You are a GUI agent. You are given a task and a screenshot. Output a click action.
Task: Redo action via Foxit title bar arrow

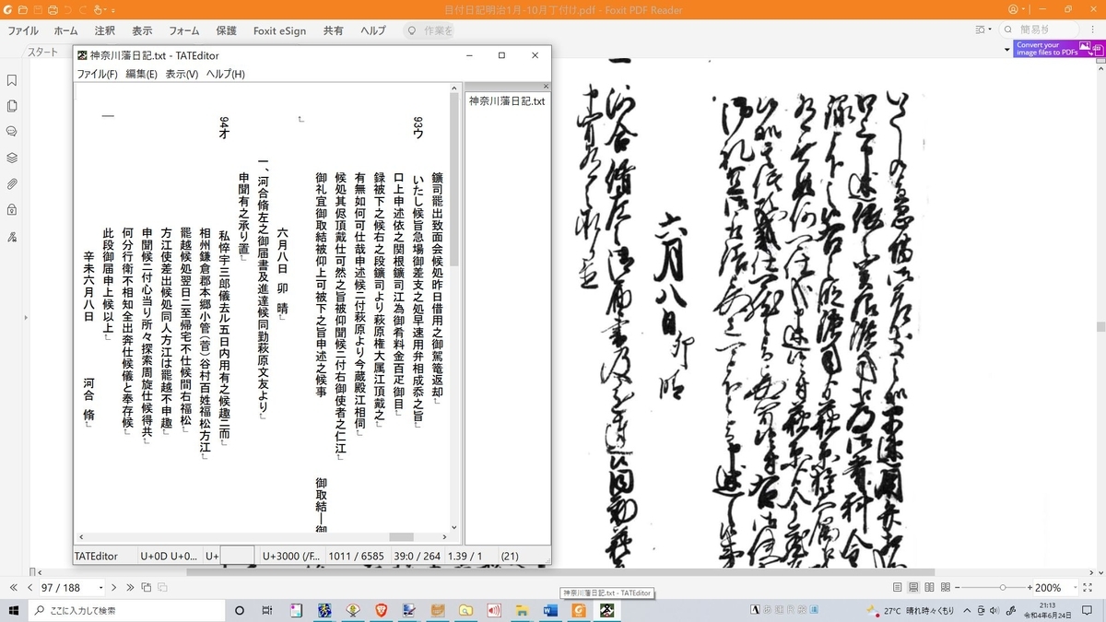84,9
